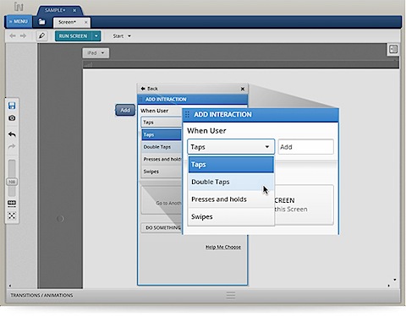Click the app logo at top left
Image resolution: width=406 pixels, height=316 pixels.
[x=19, y=7]
